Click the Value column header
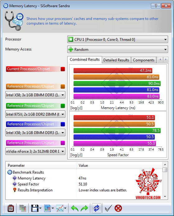 pyautogui.click(x=120, y=166)
